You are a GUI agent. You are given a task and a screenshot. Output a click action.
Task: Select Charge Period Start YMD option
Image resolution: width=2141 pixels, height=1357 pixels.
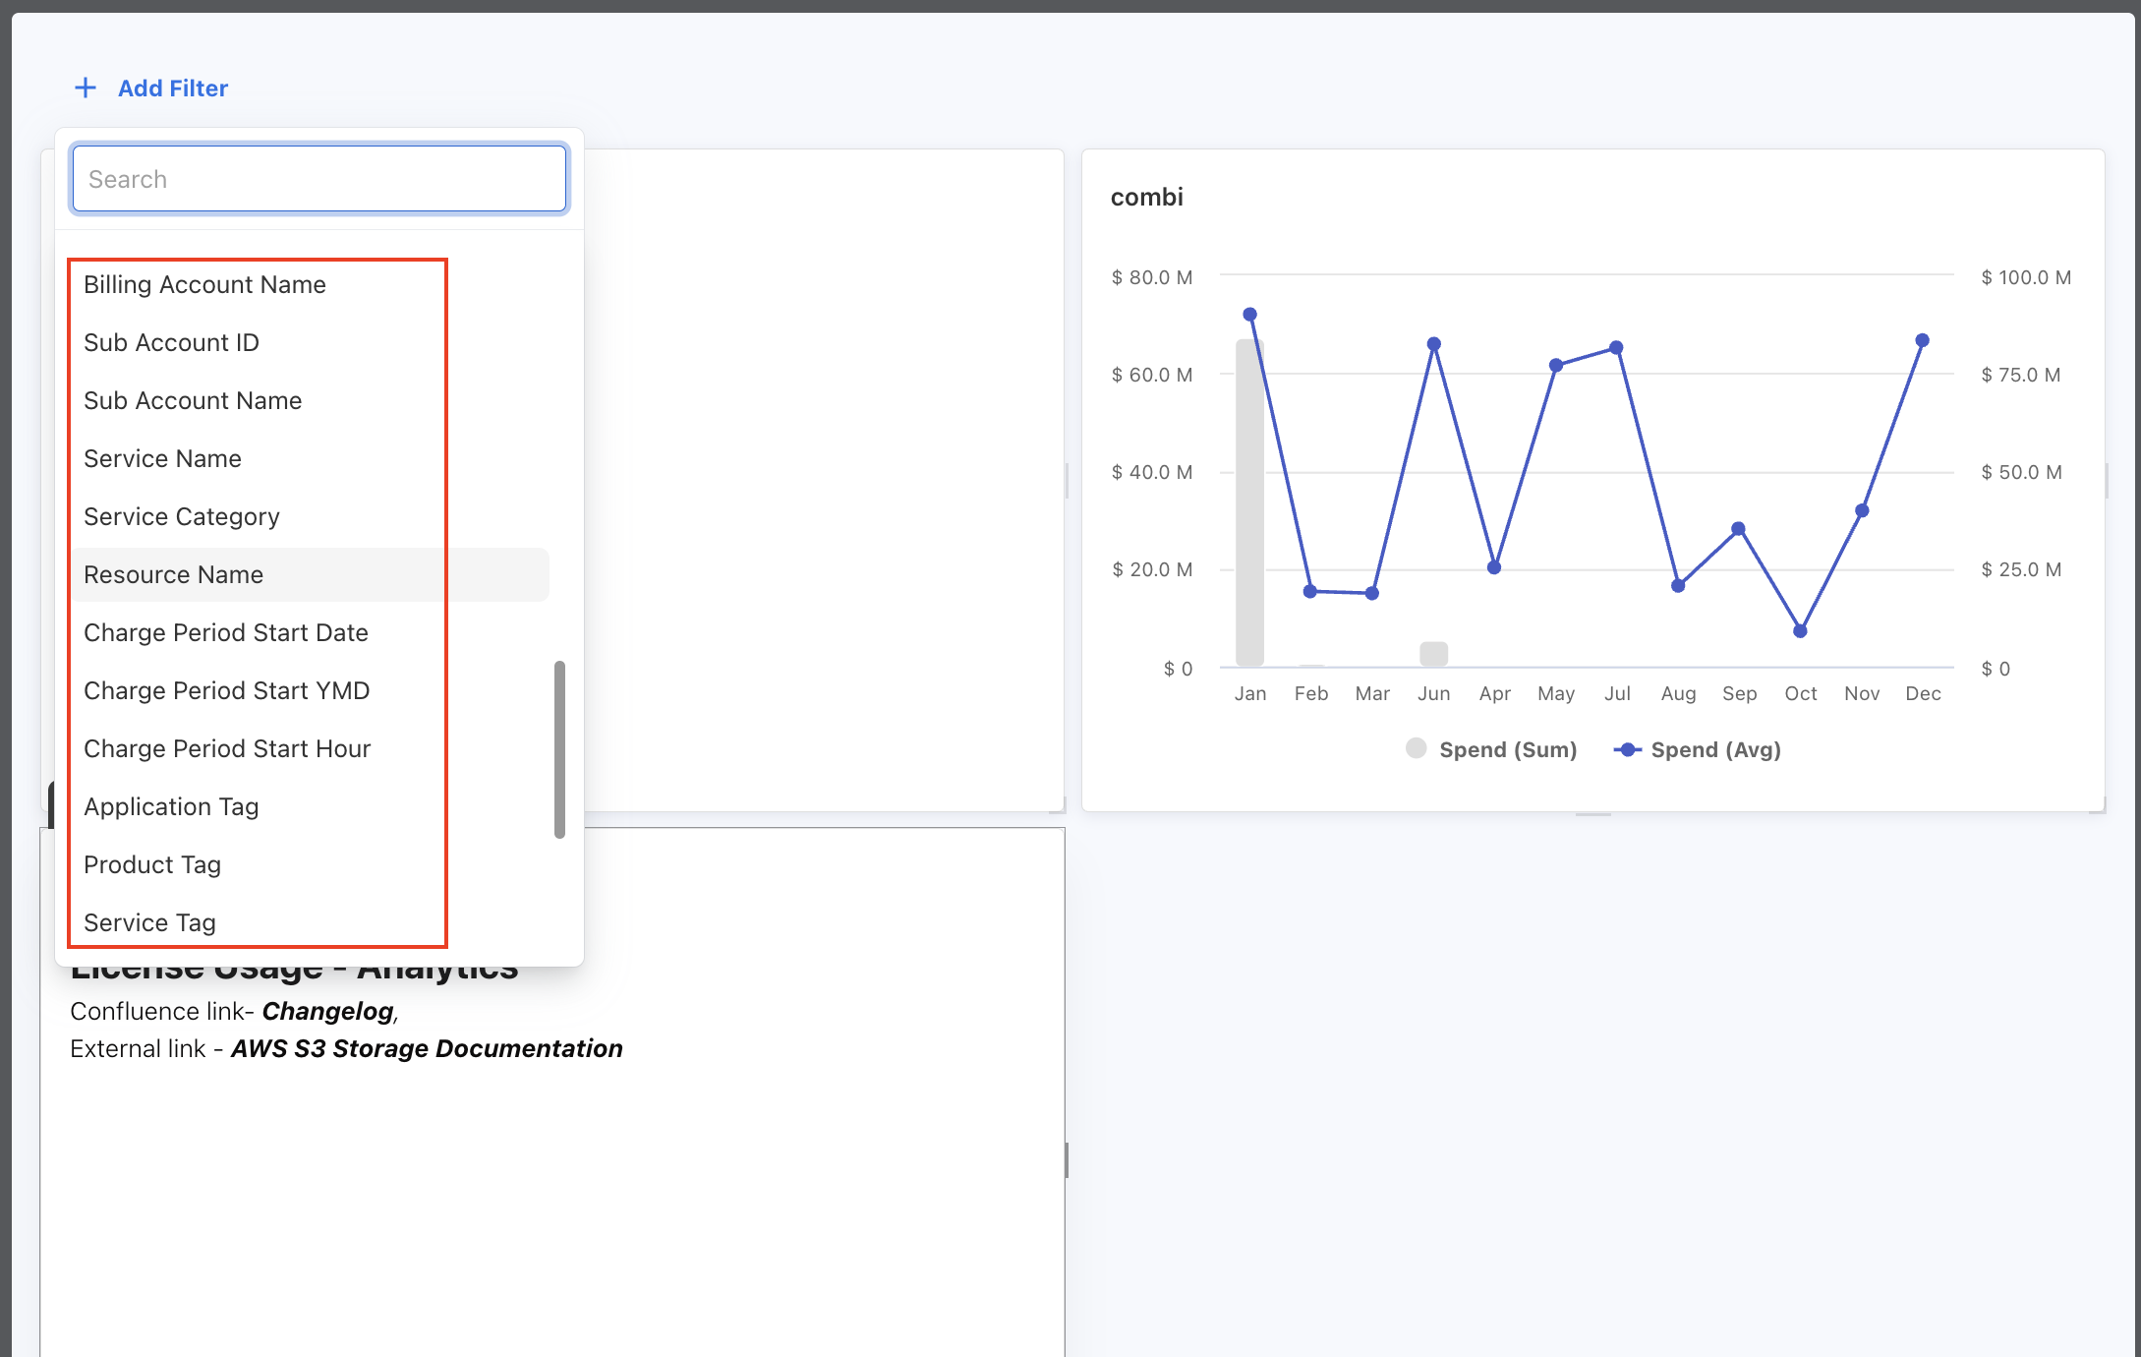[x=226, y=690]
